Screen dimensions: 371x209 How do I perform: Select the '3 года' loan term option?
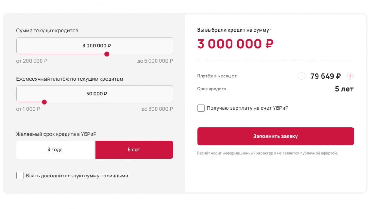click(55, 150)
